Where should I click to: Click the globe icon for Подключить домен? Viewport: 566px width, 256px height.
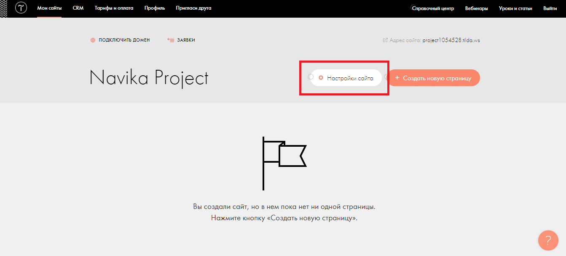coord(93,40)
